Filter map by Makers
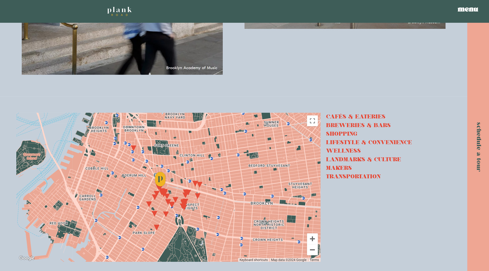 coord(339,168)
